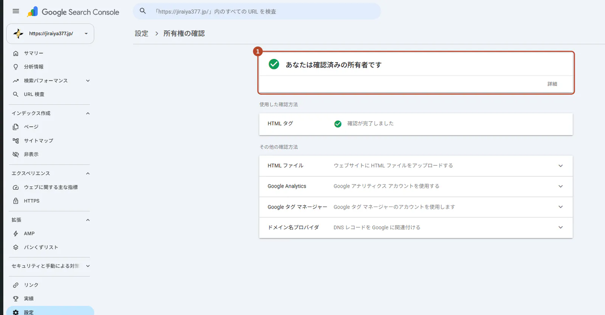This screenshot has height=315, width=605.
Task: Open the hamburger main menu
Action: coord(16,11)
